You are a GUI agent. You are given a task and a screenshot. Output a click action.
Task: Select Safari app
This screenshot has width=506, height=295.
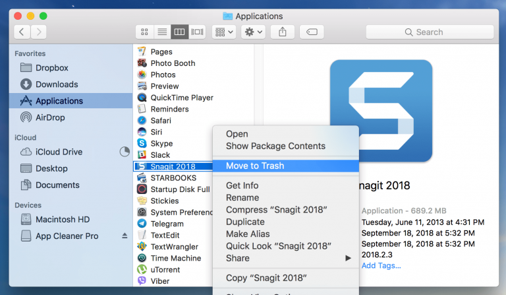click(x=161, y=121)
